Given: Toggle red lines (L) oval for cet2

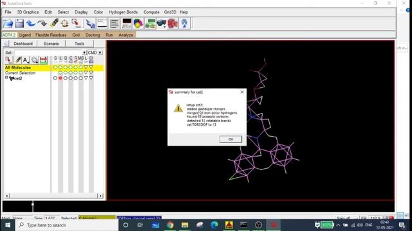Looking at the screenshot, I should pyautogui.click(x=61, y=78).
